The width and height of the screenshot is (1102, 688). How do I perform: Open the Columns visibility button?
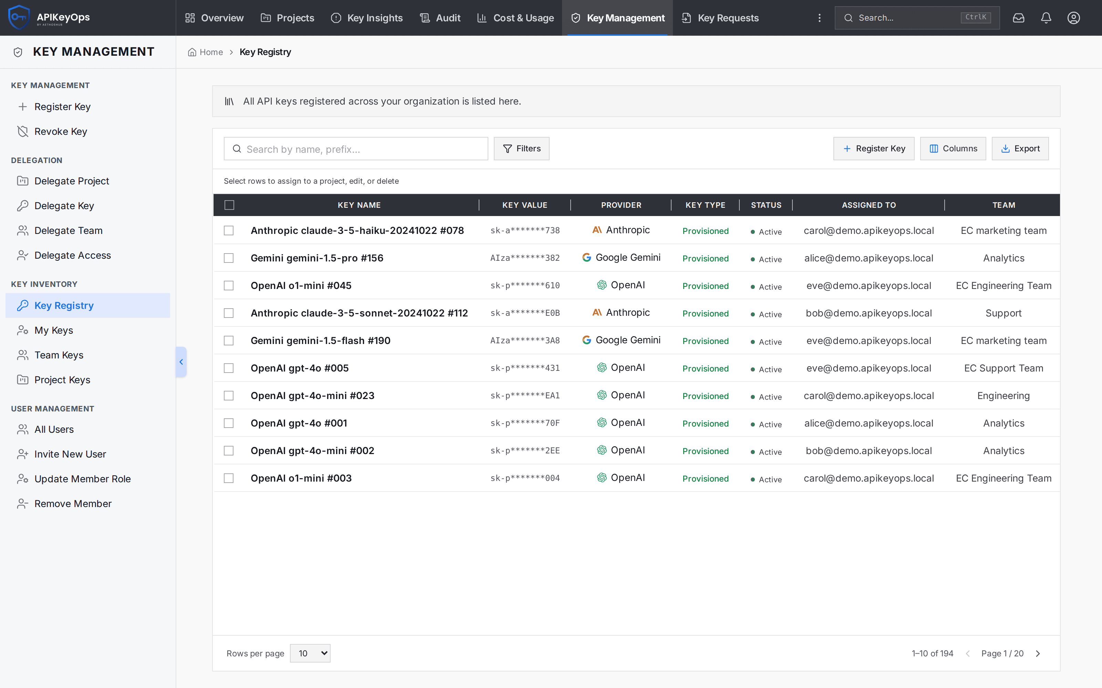click(953, 148)
